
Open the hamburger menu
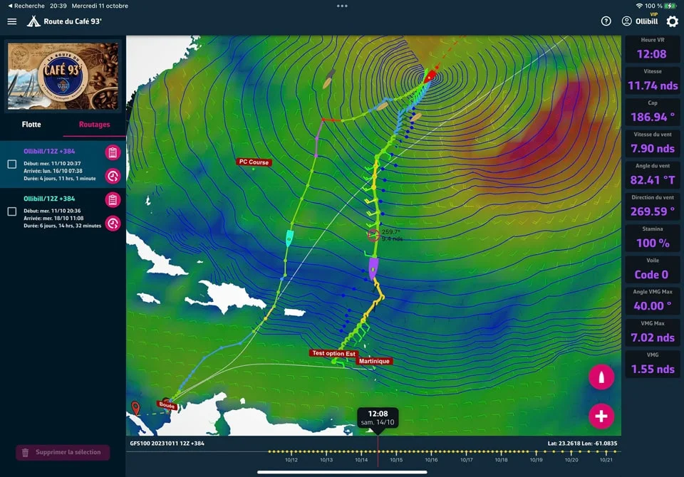(x=12, y=21)
